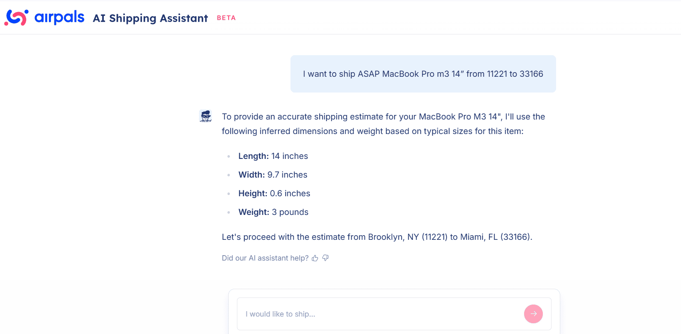Click the pink circular send control
This screenshot has width=681, height=334.
[x=533, y=314]
